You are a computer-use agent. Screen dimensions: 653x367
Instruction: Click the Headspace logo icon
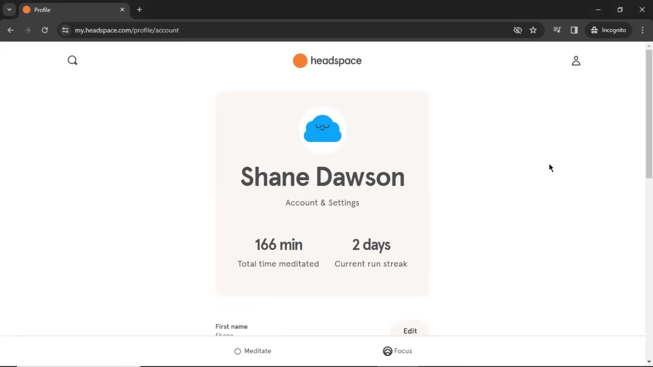300,60
